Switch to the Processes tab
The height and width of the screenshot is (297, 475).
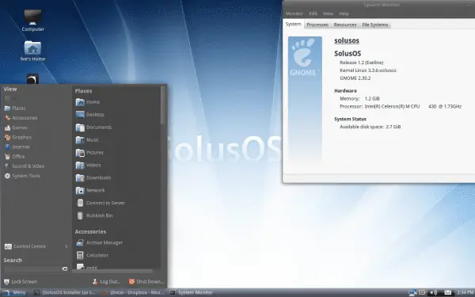(317, 25)
